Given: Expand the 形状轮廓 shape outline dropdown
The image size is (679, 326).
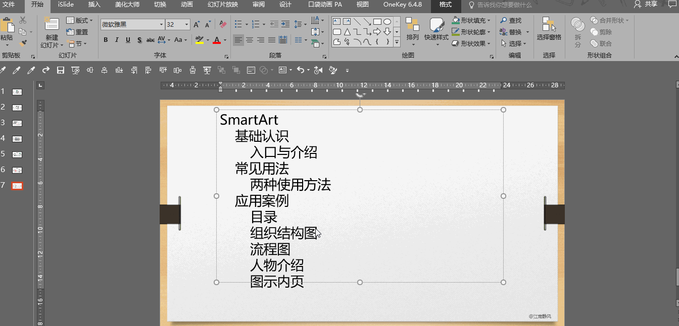Looking at the screenshot, I should [x=488, y=32].
